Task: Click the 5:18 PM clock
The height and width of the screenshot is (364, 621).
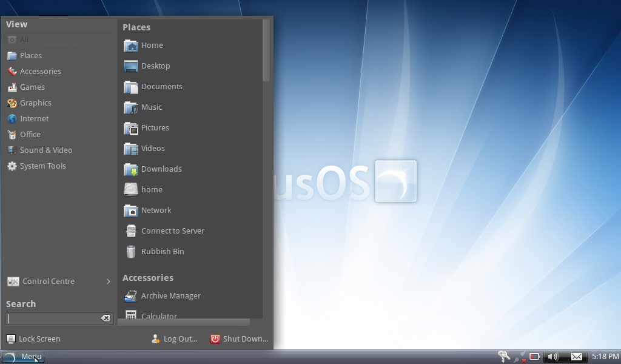Action: (x=605, y=357)
